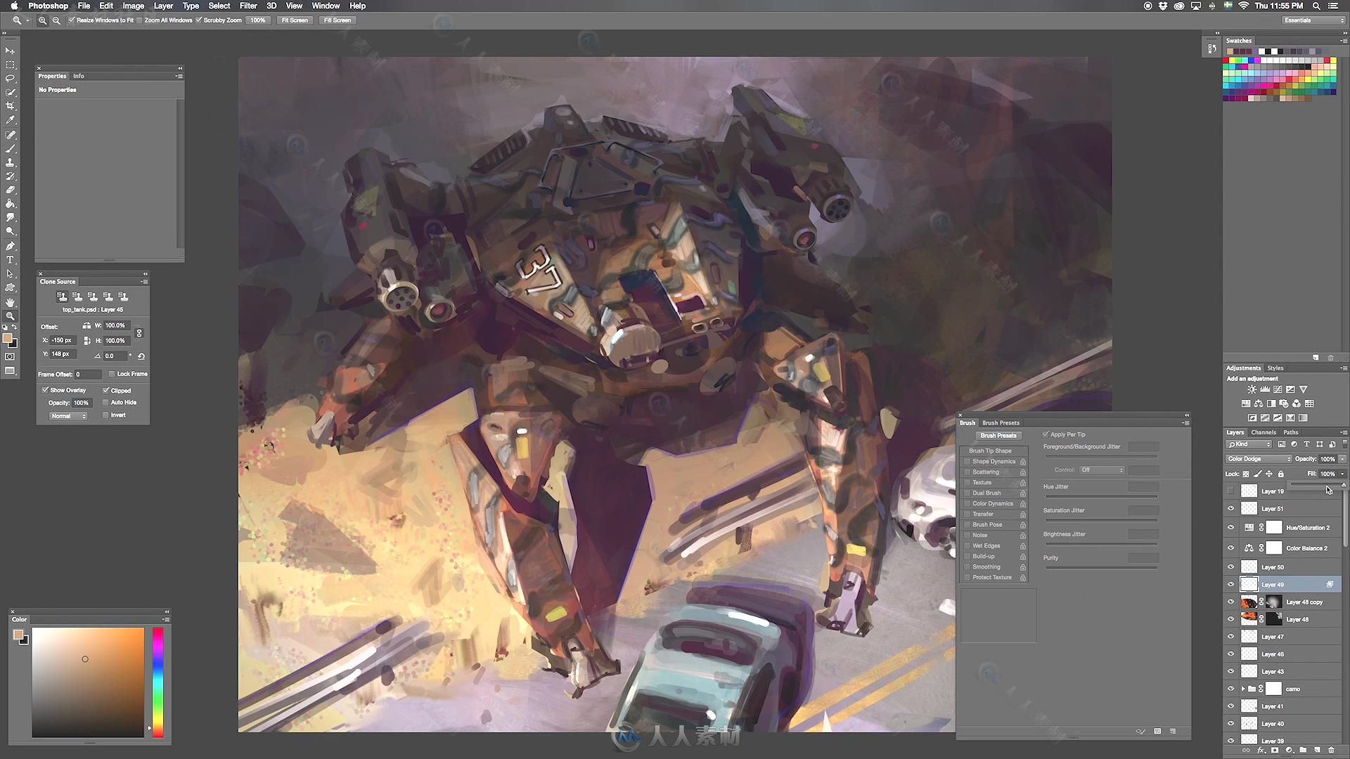1350x759 pixels.
Task: Click the 100% zoom button
Action: 258,20
